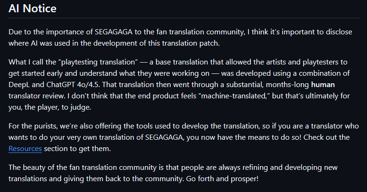
Task: Click the paragraph starting "The beauty of"
Action: 179,173
